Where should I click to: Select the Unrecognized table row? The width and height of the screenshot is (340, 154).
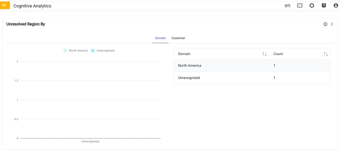(x=252, y=78)
